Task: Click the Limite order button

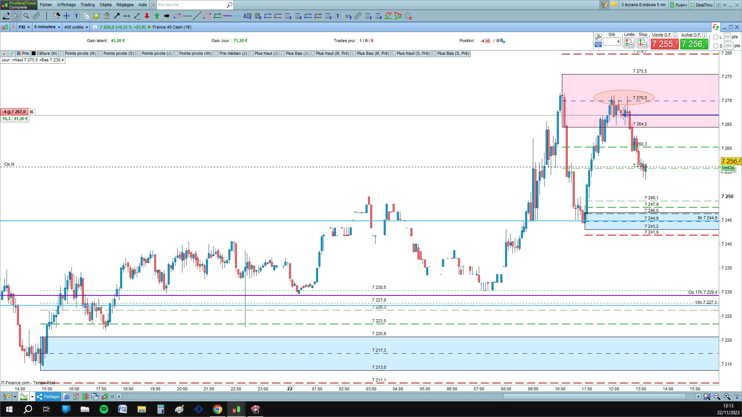Action: pos(629,43)
